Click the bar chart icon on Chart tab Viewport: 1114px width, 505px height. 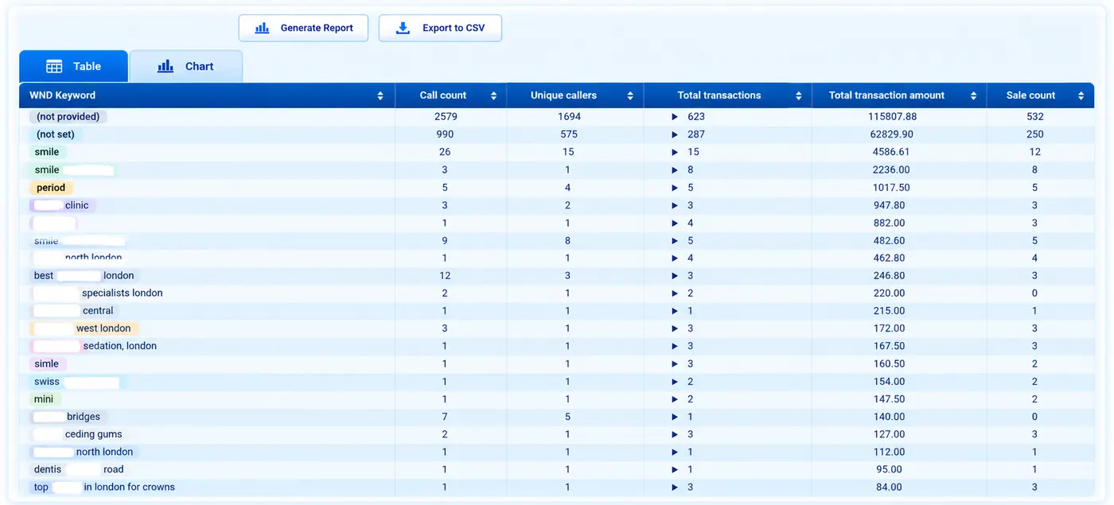click(166, 67)
